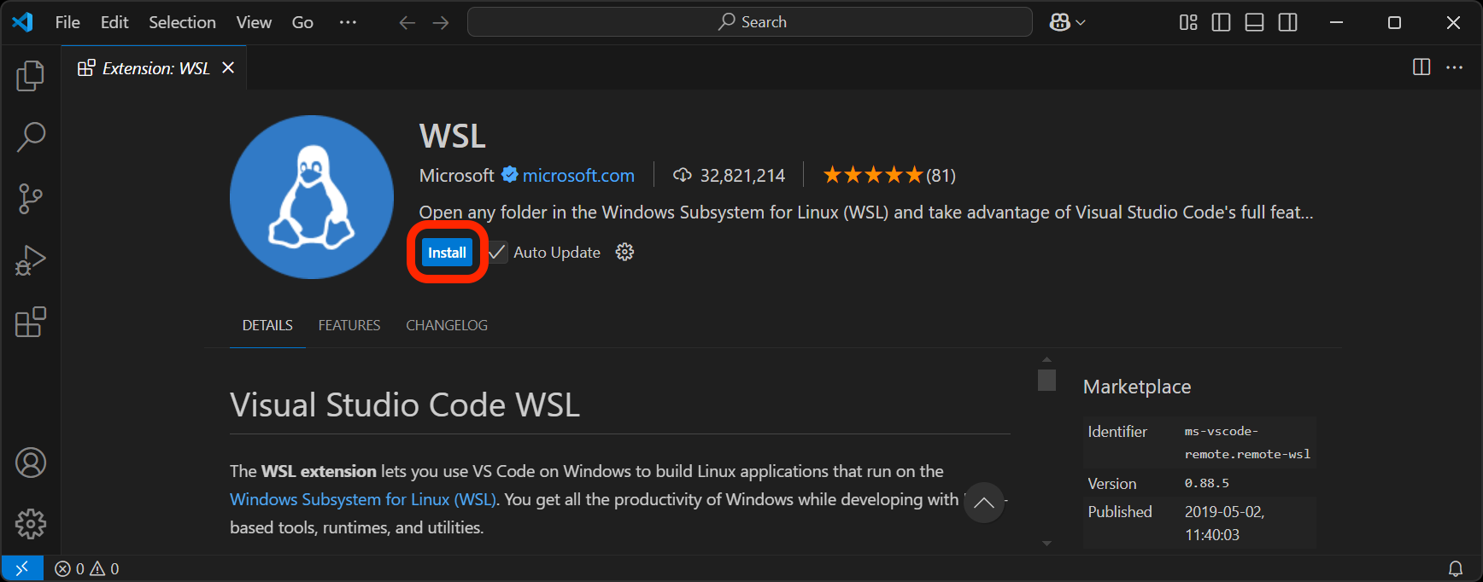Open the File menu
Image resolution: width=1483 pixels, height=582 pixels.
pos(67,22)
